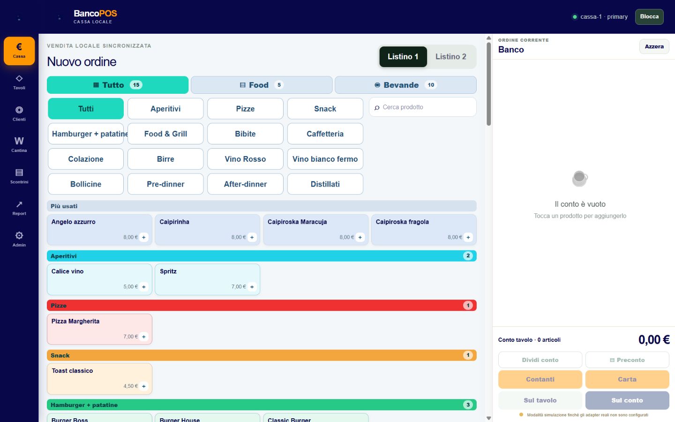Select the Tutto category tab
The height and width of the screenshot is (422, 675).
pos(118,85)
